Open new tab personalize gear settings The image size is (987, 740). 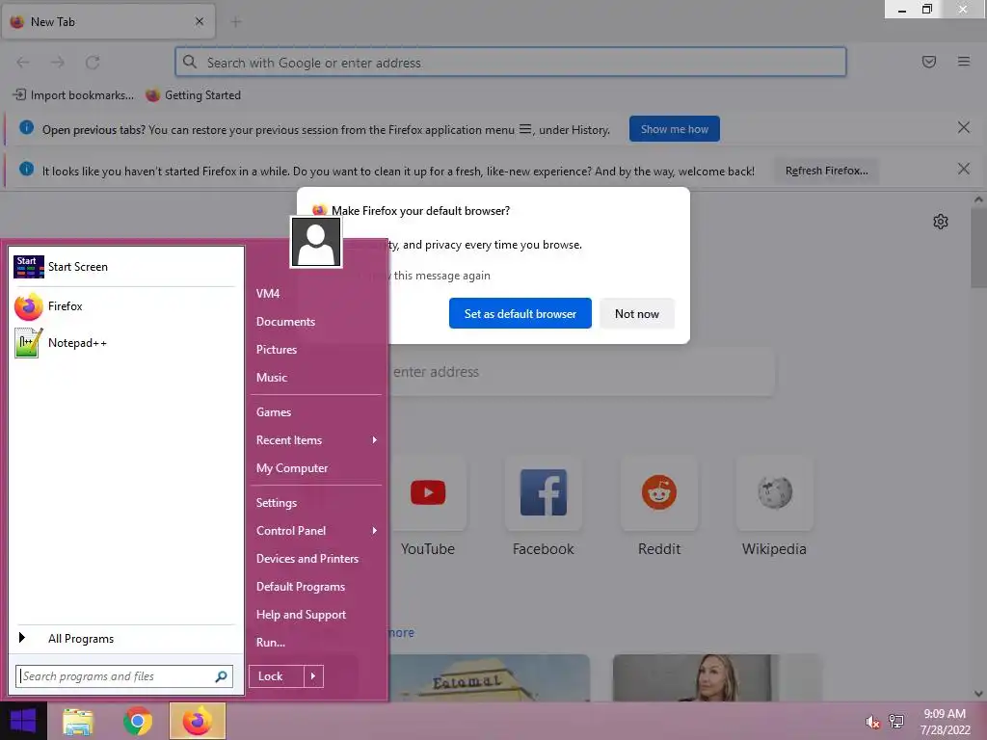point(941,222)
